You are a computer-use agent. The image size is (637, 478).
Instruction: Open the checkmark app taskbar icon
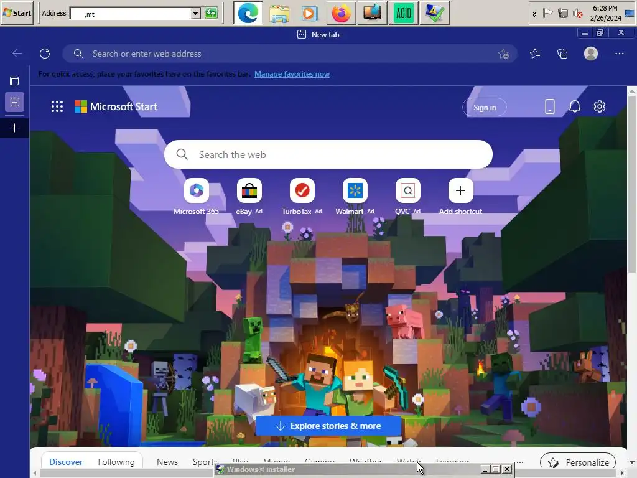(x=434, y=14)
